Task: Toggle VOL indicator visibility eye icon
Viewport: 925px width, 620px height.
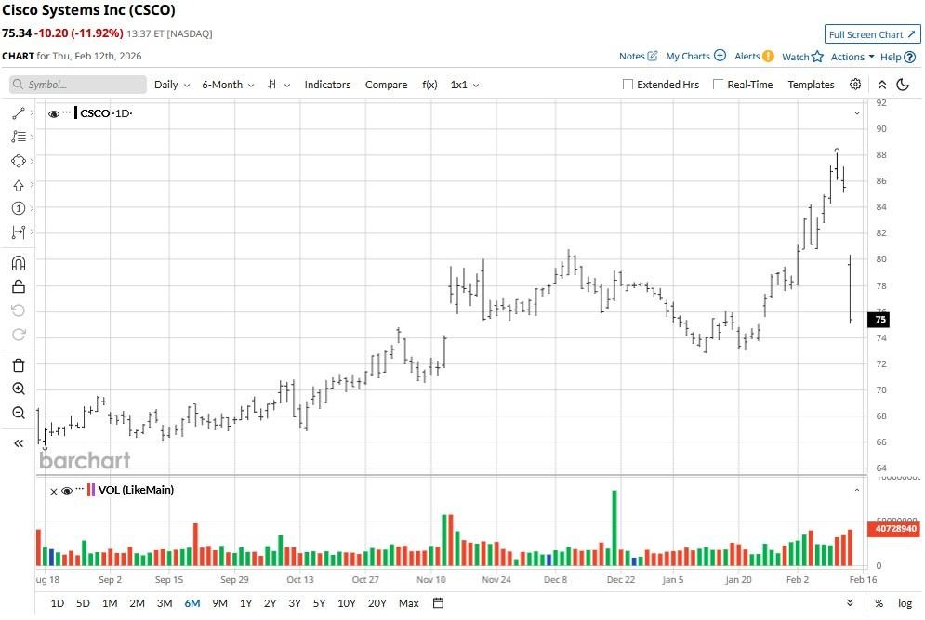Action: click(67, 491)
